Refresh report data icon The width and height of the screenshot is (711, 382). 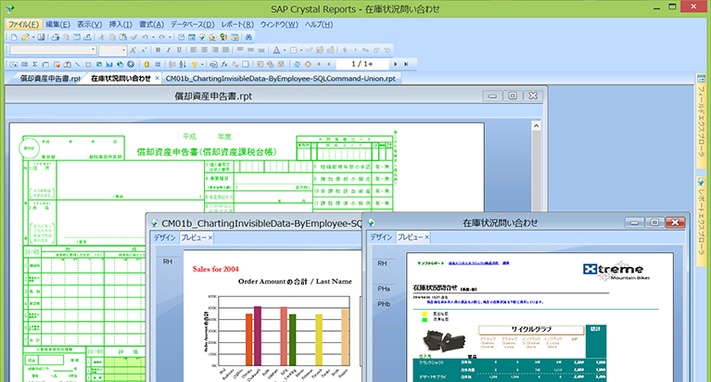[297, 64]
